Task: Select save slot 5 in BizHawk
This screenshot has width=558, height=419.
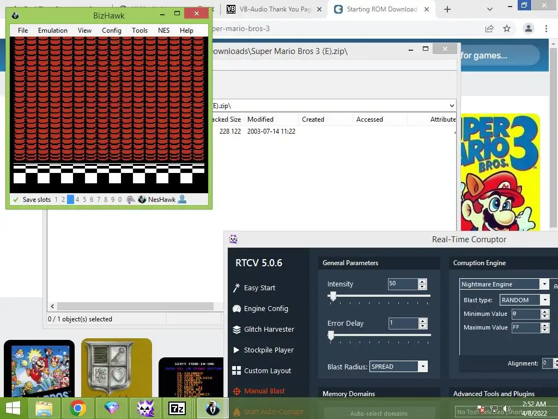Action: pyautogui.click(x=84, y=200)
